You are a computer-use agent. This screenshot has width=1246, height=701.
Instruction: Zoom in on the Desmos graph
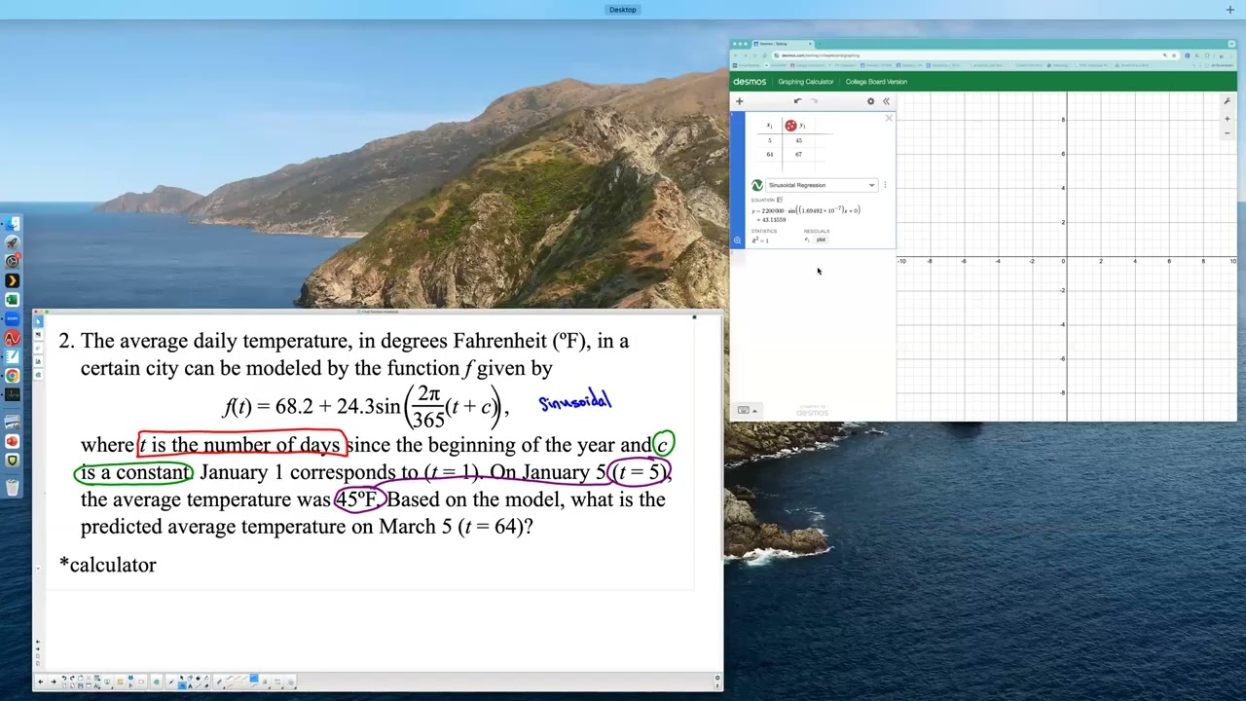(1228, 119)
